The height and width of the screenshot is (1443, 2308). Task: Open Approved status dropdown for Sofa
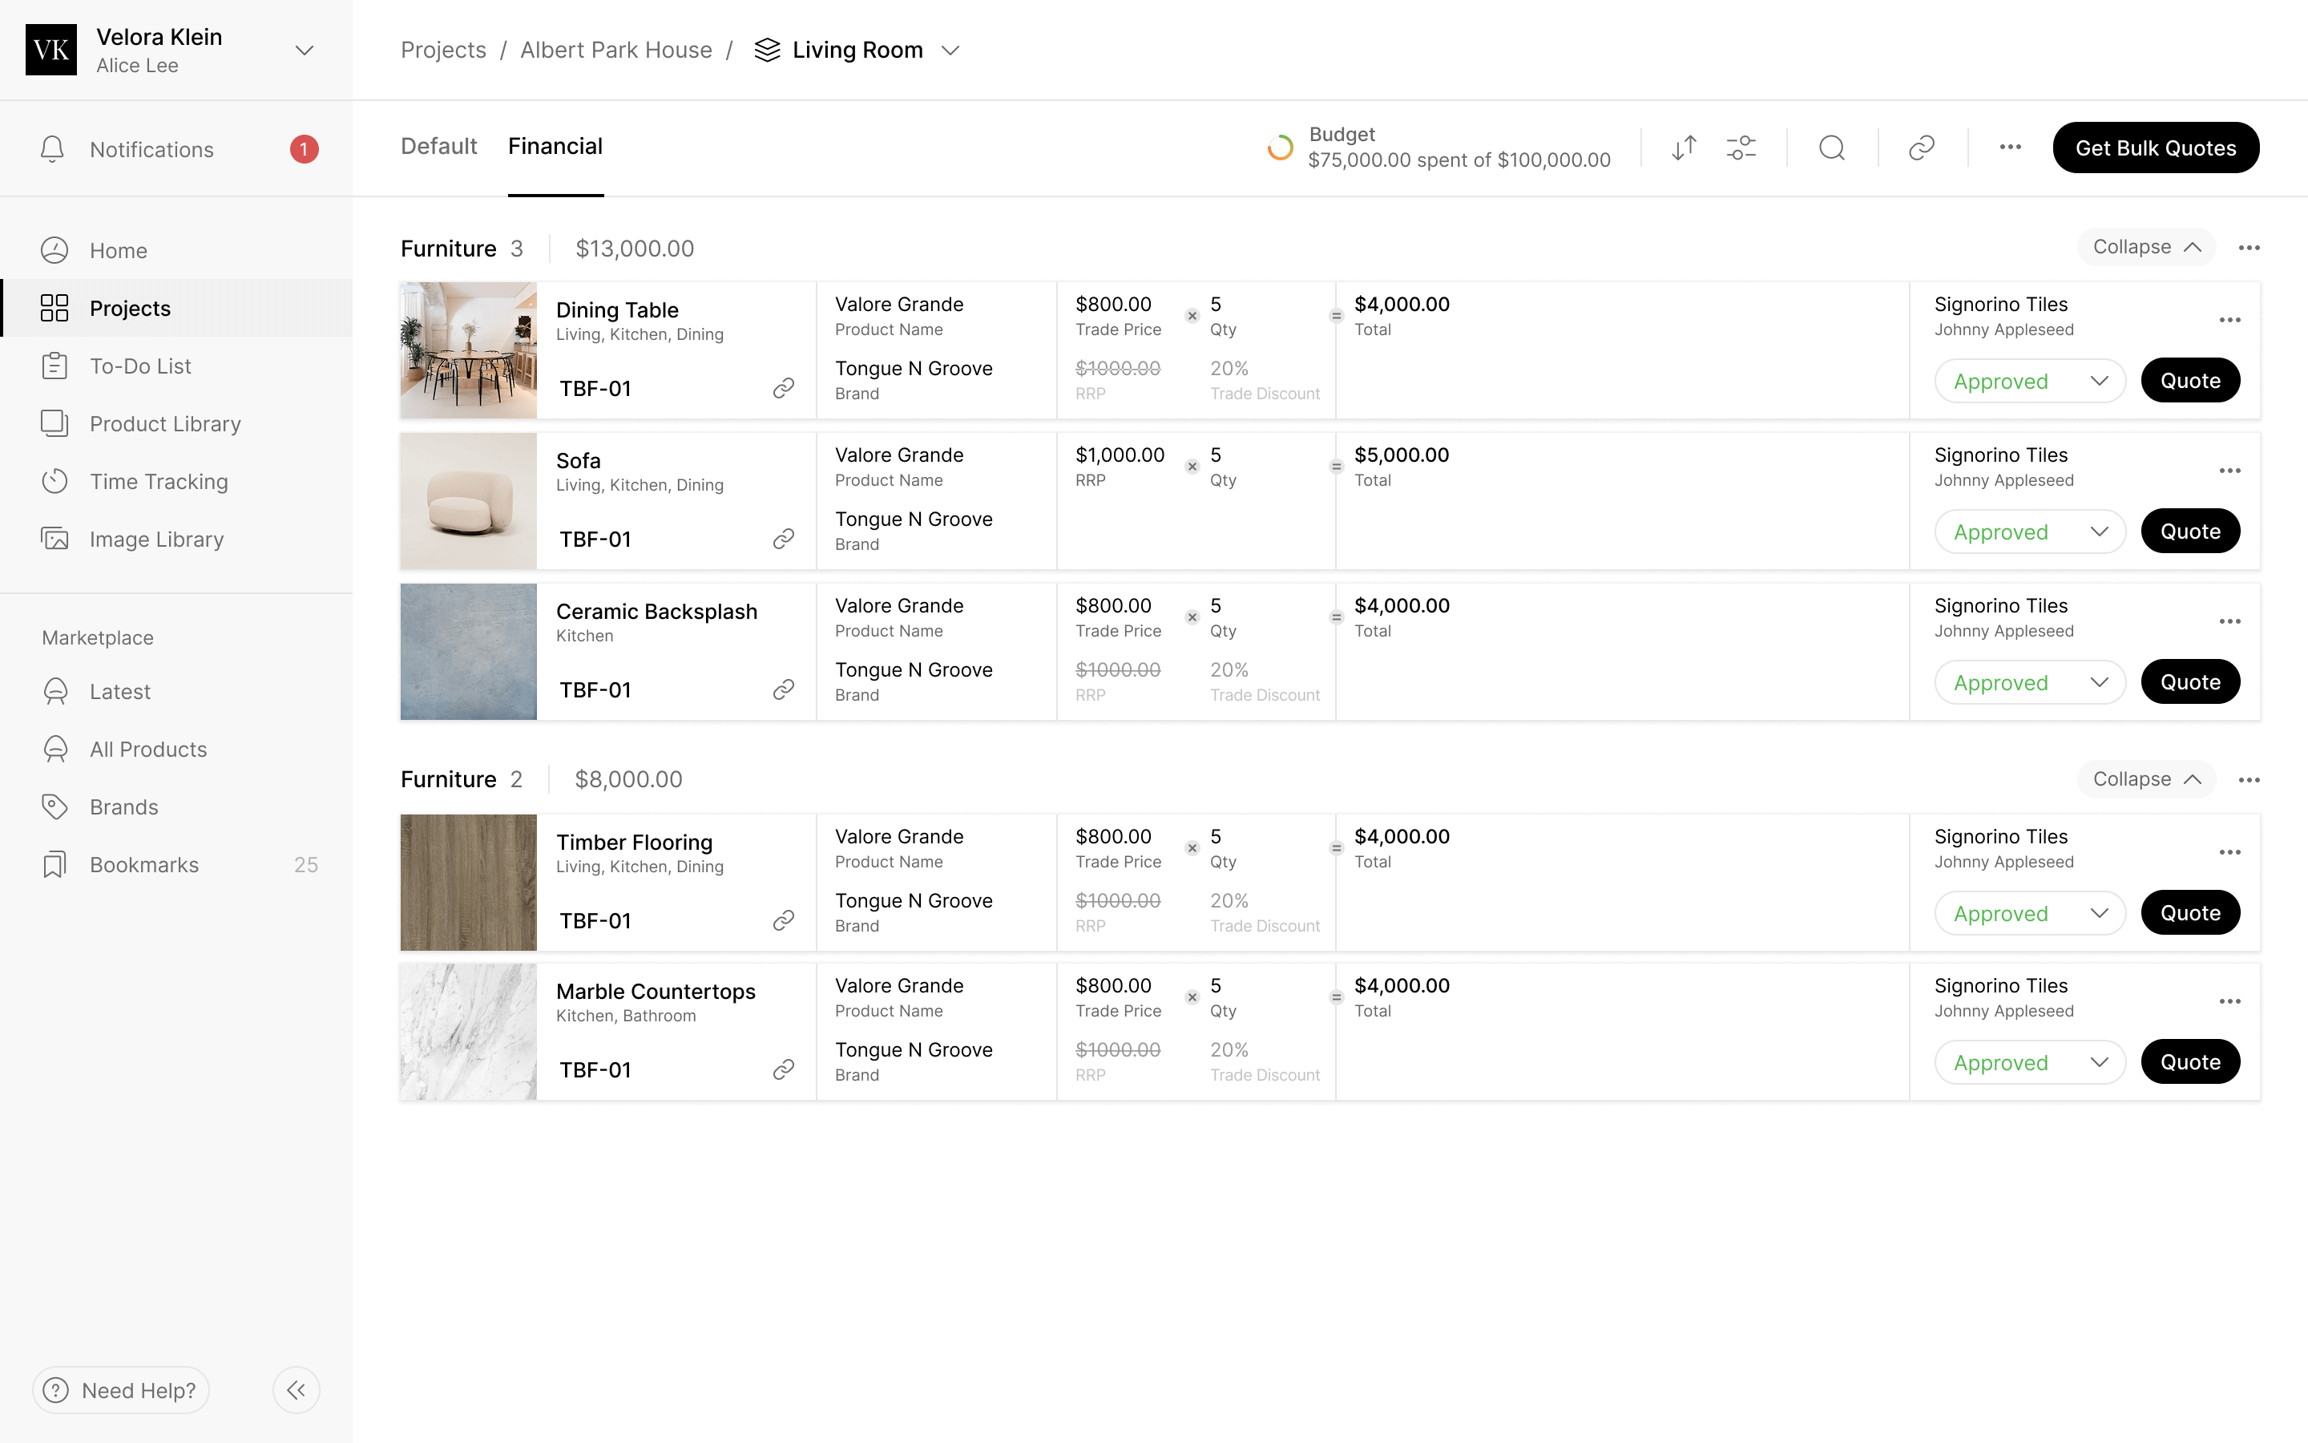coord(2029,532)
